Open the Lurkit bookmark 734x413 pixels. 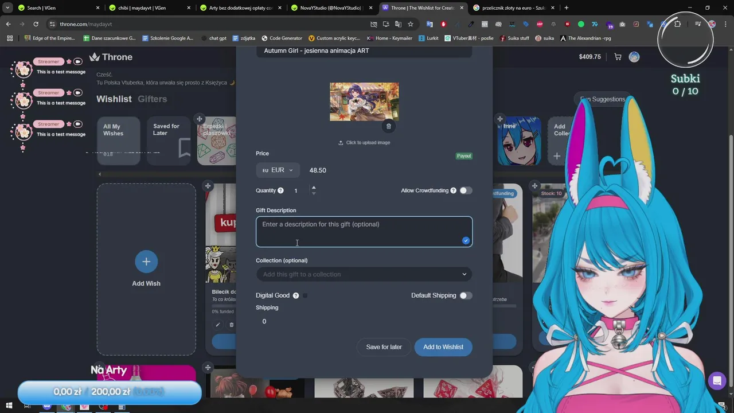[429, 38]
